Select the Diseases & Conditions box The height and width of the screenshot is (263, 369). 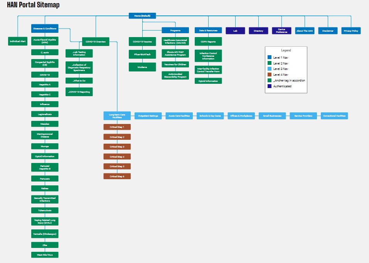pos(45,29)
